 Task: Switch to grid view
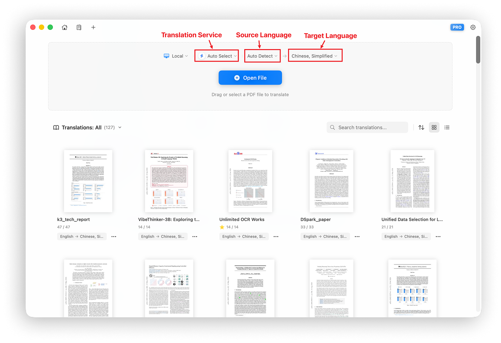(434, 128)
